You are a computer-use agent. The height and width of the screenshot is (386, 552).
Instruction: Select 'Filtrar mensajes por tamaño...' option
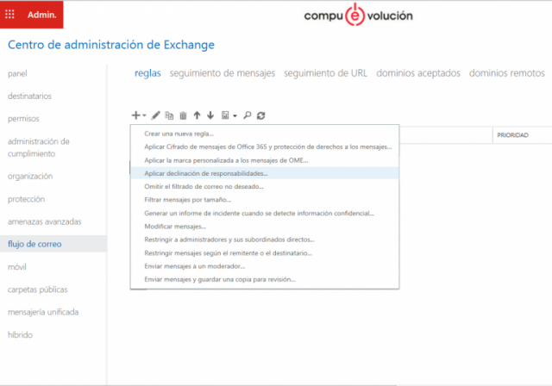182,200
